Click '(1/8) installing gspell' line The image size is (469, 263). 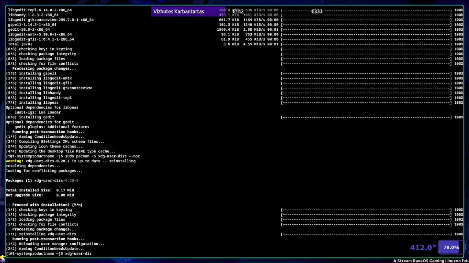pyautogui.click(x=31, y=73)
